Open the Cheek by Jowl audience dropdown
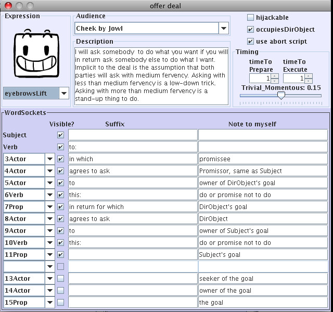Viewport: 333px width, 312px height. coord(223,28)
